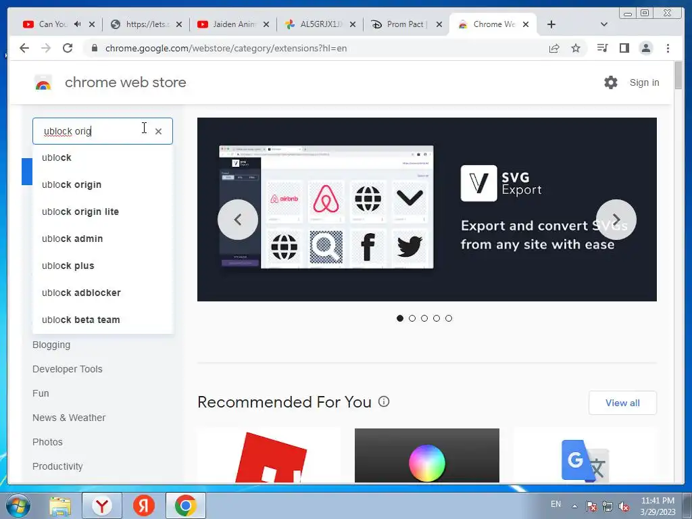The height and width of the screenshot is (519, 692).
Task: Go back to the previous page
Action: click(x=24, y=48)
